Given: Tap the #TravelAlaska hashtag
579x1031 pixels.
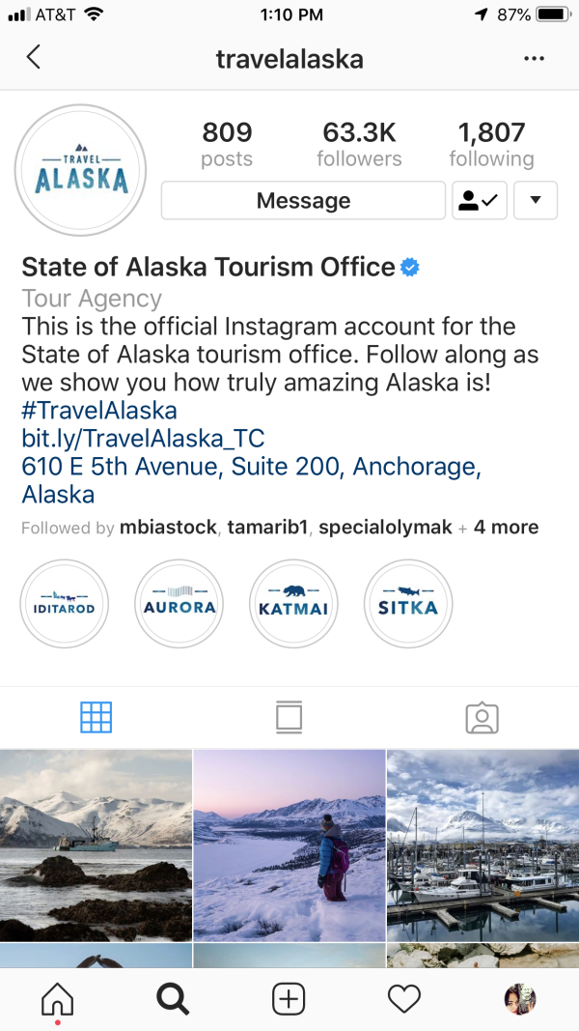Looking at the screenshot, I should [x=99, y=411].
